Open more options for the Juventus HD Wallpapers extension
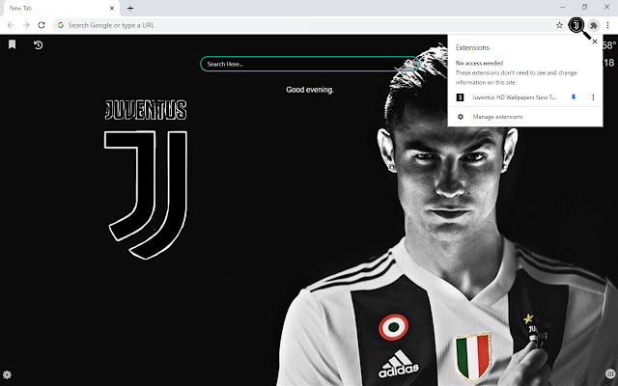The height and width of the screenshot is (386, 618). (x=593, y=96)
